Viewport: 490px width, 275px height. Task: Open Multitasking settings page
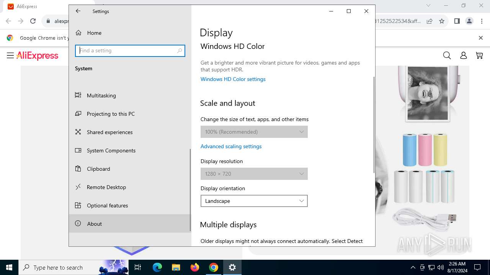(x=129, y=95)
